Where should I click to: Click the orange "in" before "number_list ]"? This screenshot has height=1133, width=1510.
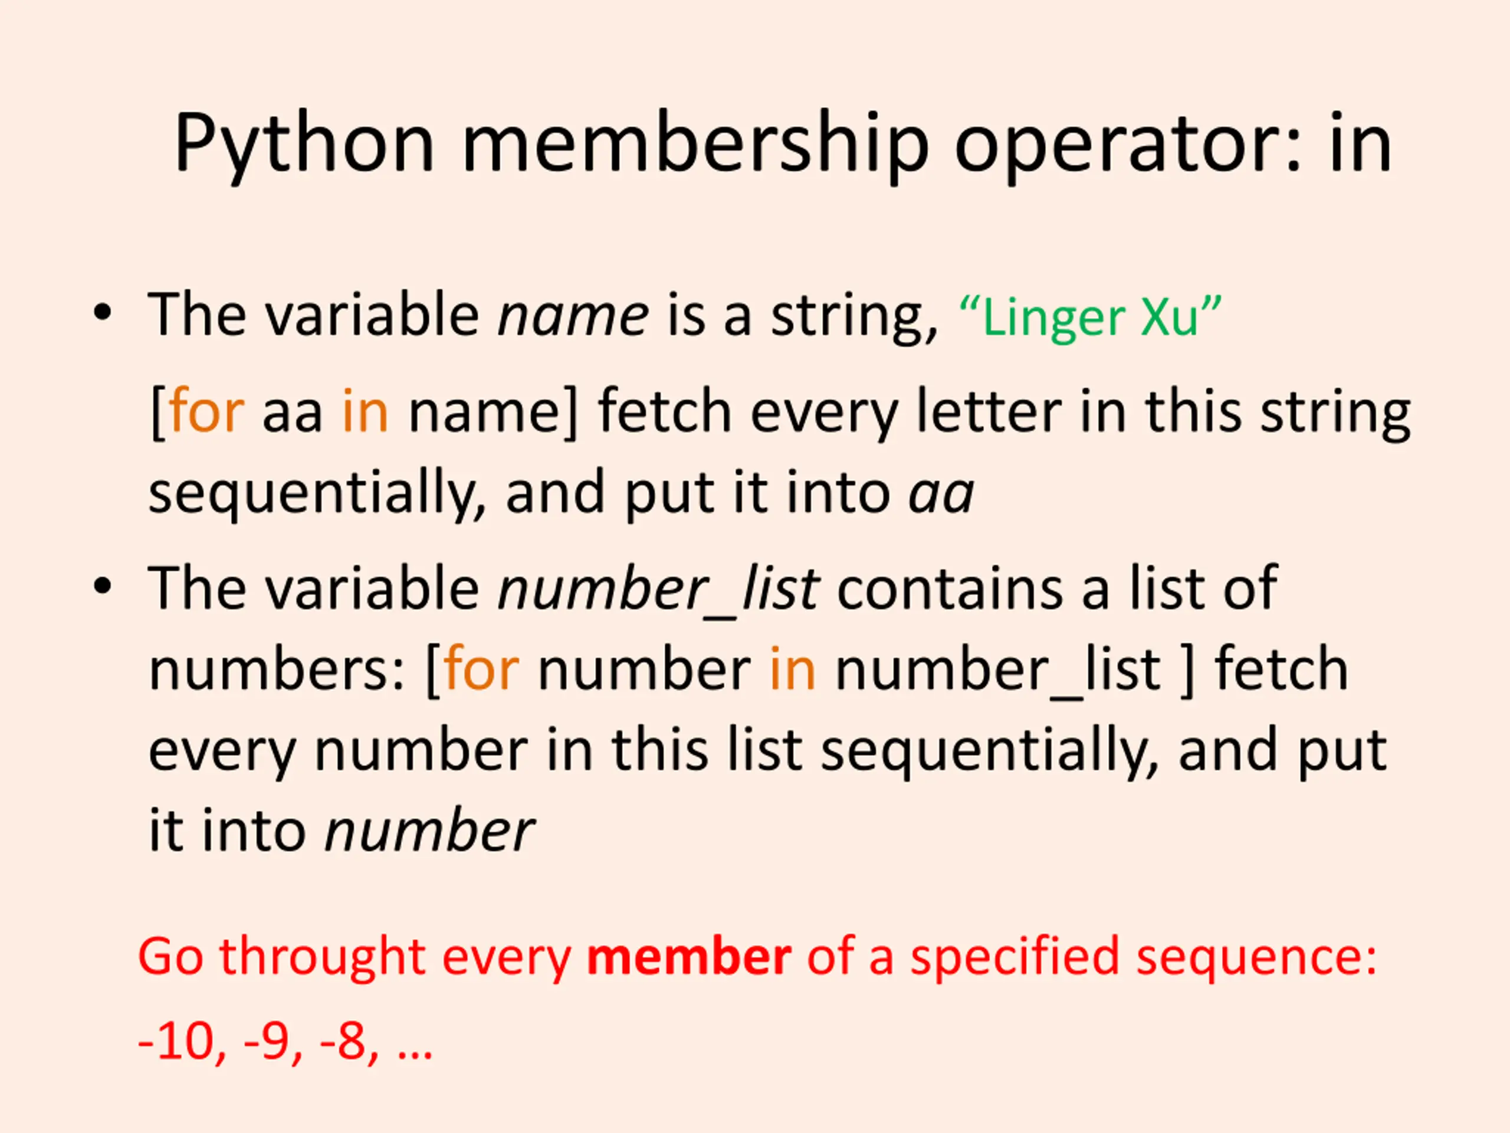coord(793,669)
